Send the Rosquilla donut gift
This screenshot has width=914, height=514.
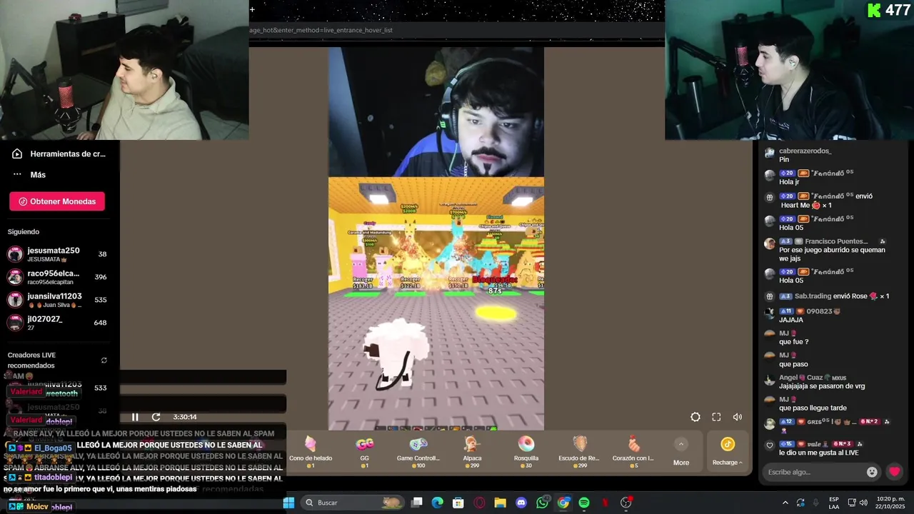point(526,452)
